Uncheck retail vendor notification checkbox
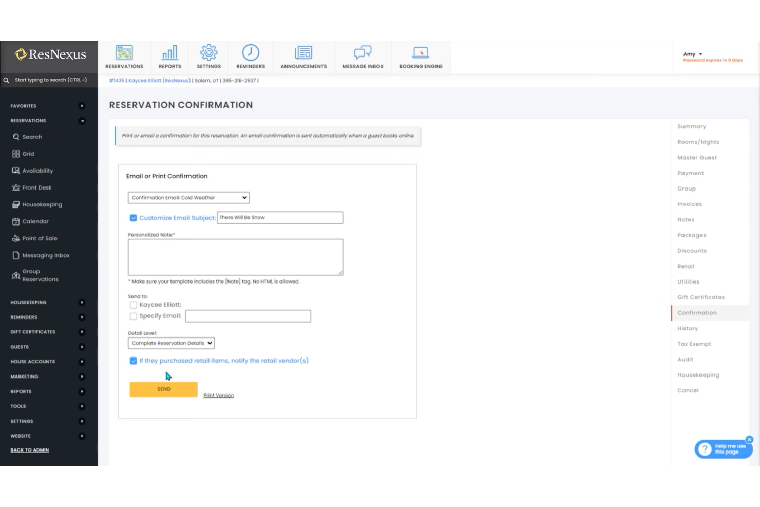The width and height of the screenshot is (760, 507). point(134,361)
